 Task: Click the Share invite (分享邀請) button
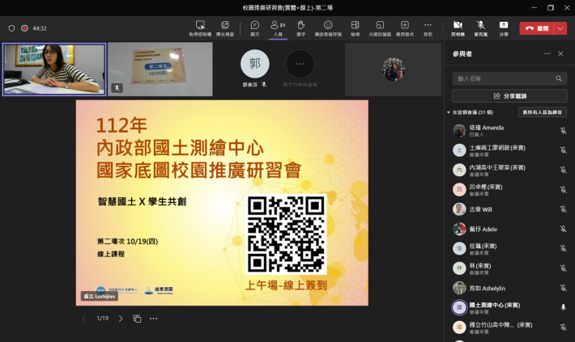[509, 96]
